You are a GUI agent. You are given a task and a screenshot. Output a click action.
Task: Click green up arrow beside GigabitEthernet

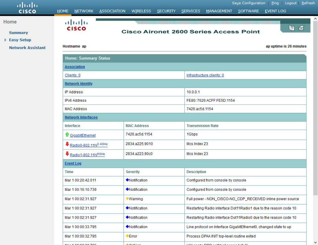click(x=67, y=135)
